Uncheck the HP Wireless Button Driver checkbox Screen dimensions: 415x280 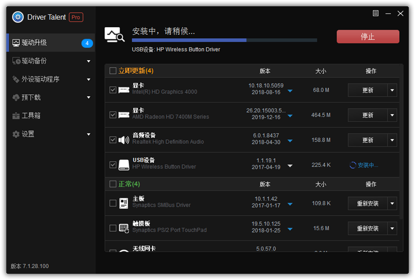tap(113, 165)
